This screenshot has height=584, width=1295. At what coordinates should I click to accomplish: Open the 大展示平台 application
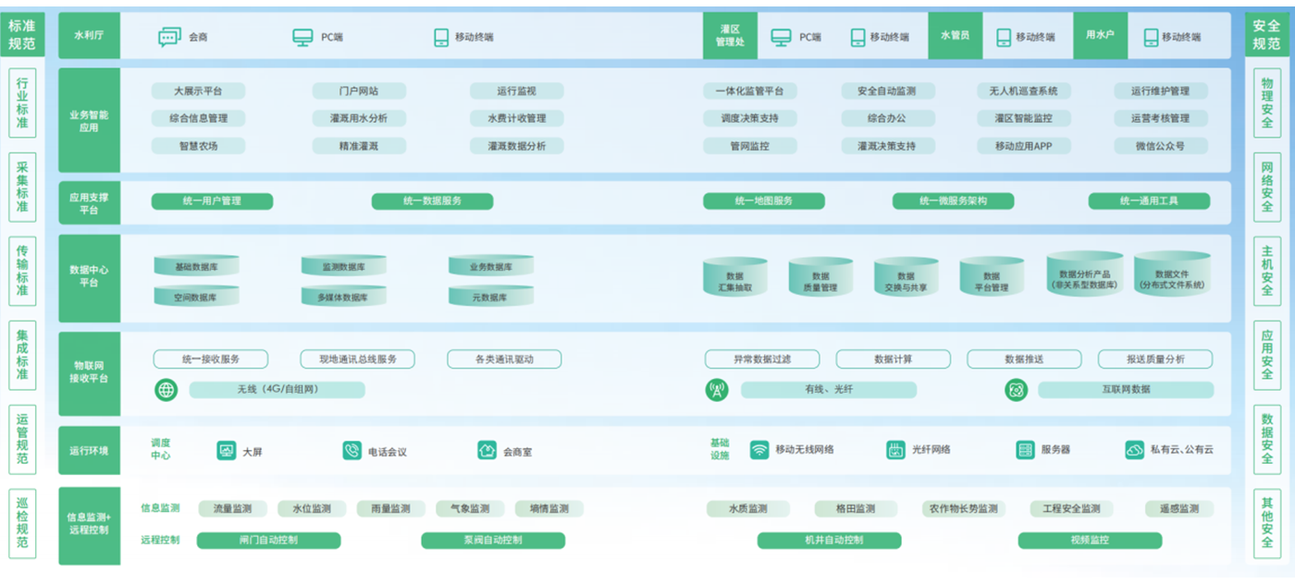(x=198, y=91)
